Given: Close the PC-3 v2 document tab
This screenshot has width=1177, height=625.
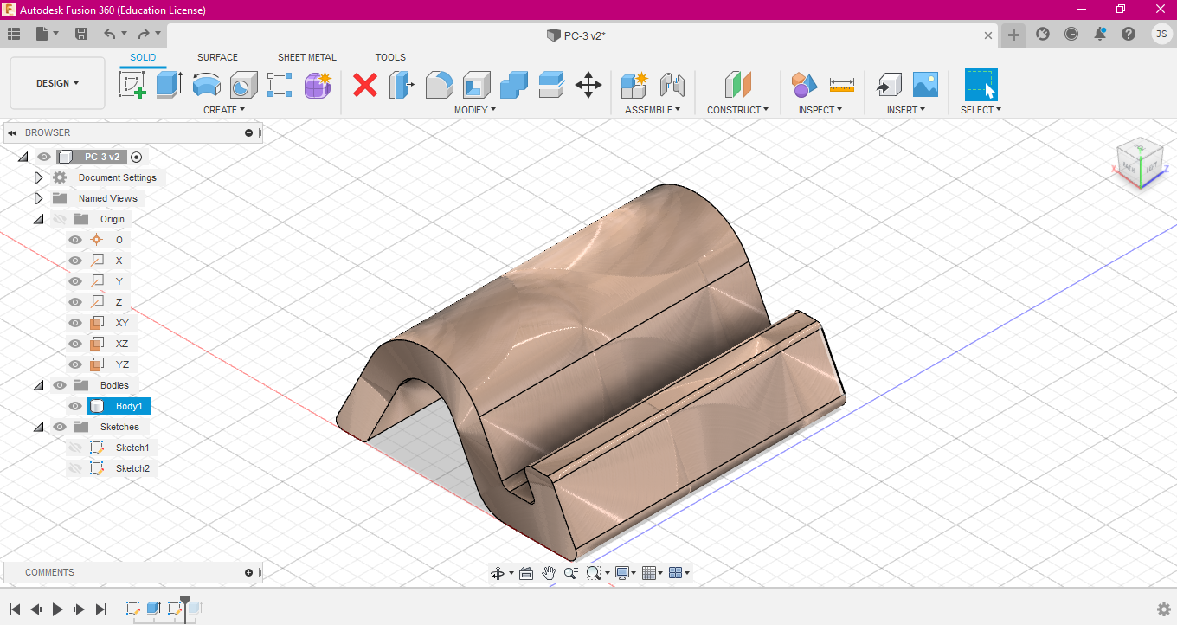Looking at the screenshot, I should click(x=988, y=35).
